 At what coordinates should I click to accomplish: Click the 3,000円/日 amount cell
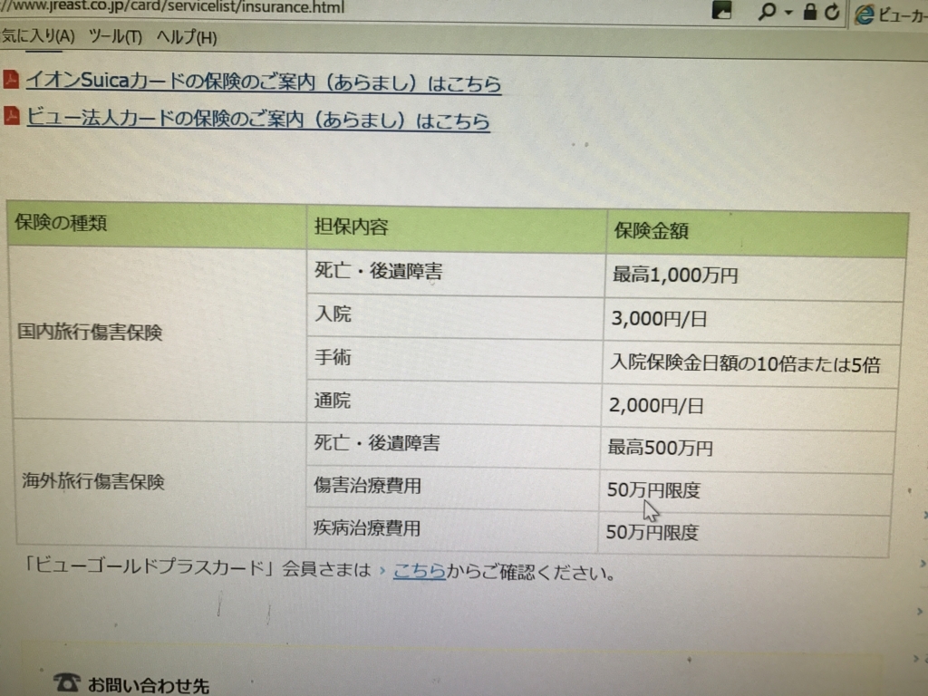[753, 320]
